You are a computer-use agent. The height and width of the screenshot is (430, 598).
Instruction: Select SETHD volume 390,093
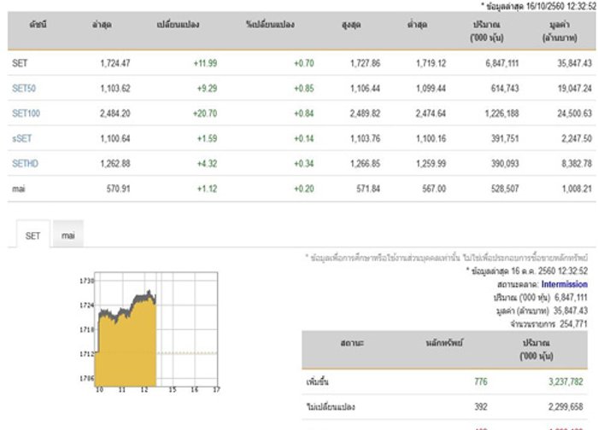pos(505,164)
